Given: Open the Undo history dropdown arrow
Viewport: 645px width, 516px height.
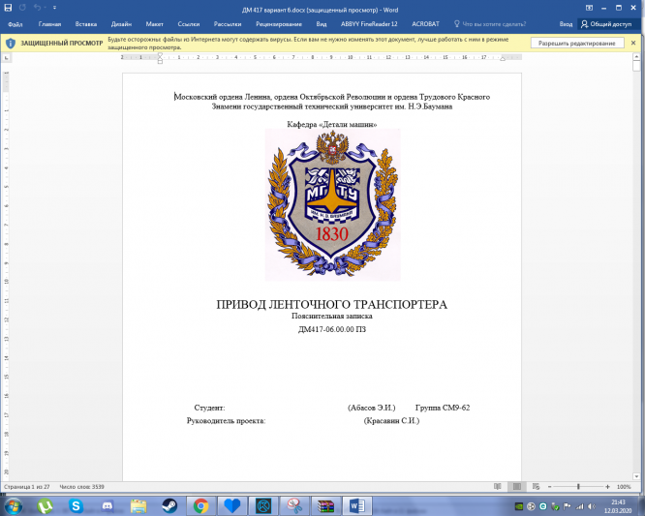Looking at the screenshot, I should [x=44, y=8].
